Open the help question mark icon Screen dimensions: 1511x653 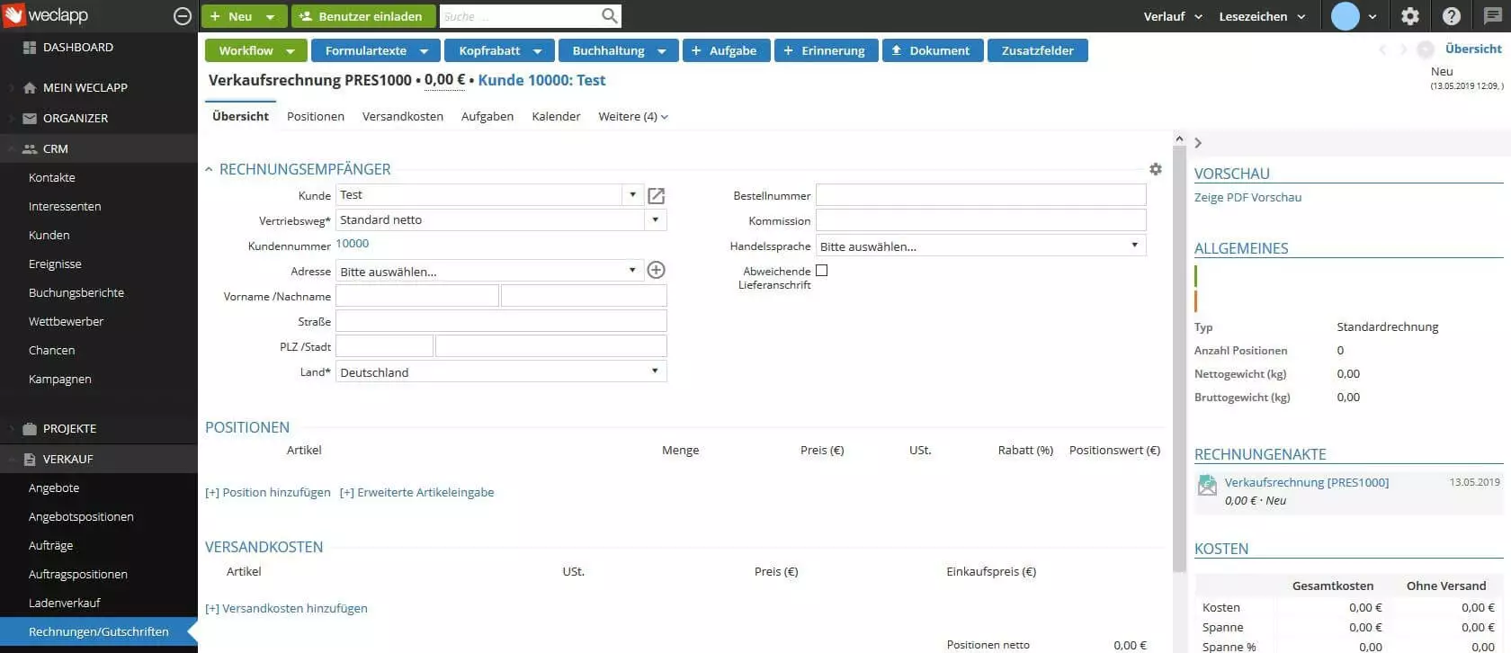pos(1451,16)
